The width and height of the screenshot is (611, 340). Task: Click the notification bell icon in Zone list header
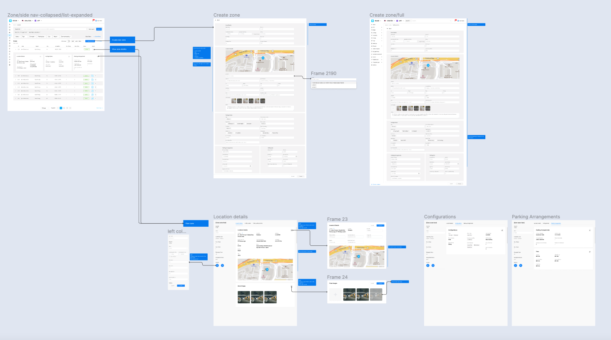point(94,20)
